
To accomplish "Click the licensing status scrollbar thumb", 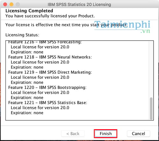I will pyautogui.click(x=151, y=108).
